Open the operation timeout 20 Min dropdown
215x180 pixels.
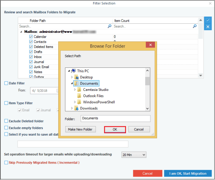click(x=134, y=154)
